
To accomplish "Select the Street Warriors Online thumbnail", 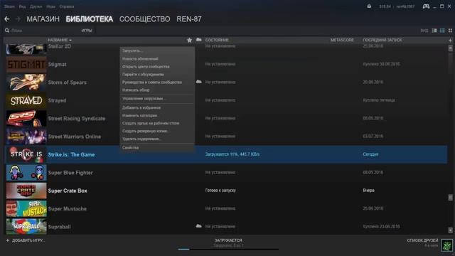I will click(26, 137).
